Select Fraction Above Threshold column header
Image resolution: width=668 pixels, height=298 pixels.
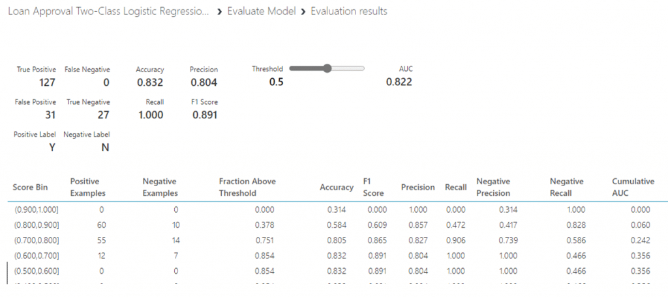[x=247, y=187]
